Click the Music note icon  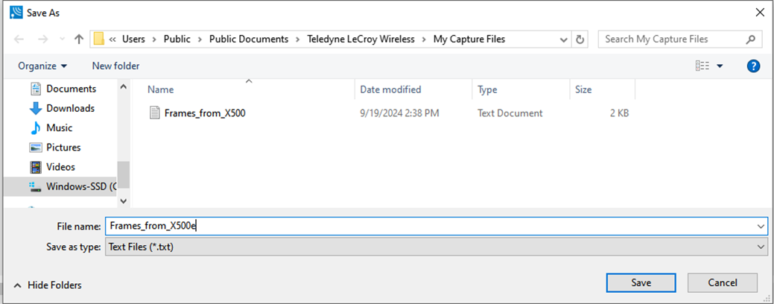click(35, 128)
